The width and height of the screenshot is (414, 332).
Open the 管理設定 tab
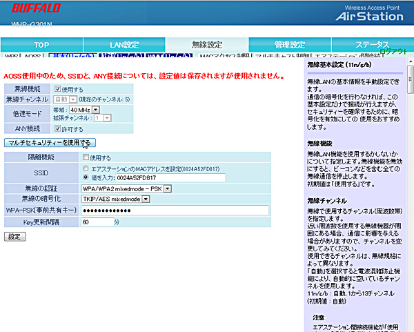(x=290, y=45)
